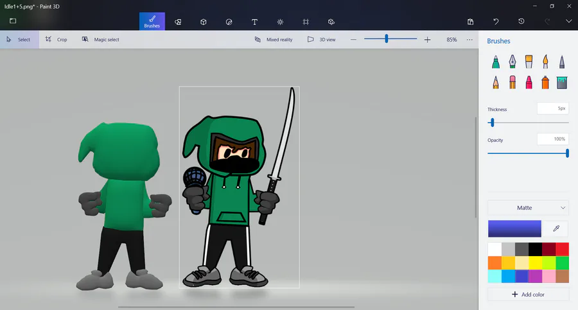Click the Redo icon
Image resolution: width=578 pixels, height=310 pixels.
point(547,22)
